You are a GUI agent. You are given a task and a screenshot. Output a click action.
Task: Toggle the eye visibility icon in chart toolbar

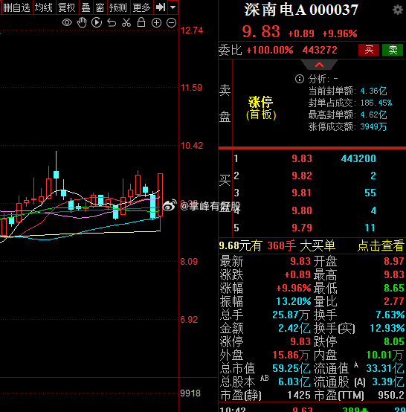[x=67, y=22]
